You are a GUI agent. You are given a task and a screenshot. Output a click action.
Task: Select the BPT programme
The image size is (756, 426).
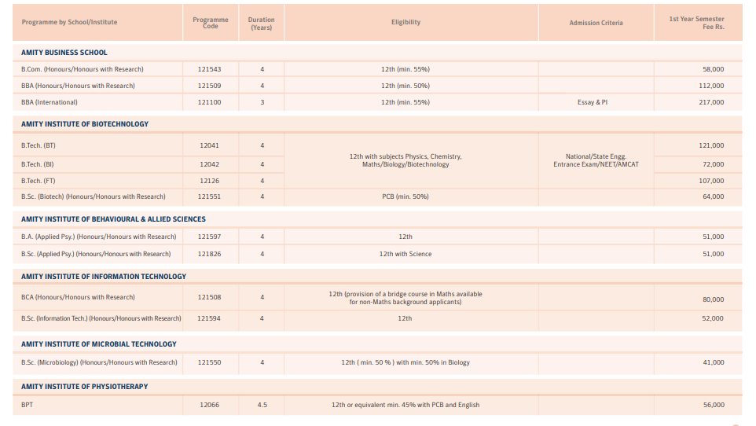(27, 406)
